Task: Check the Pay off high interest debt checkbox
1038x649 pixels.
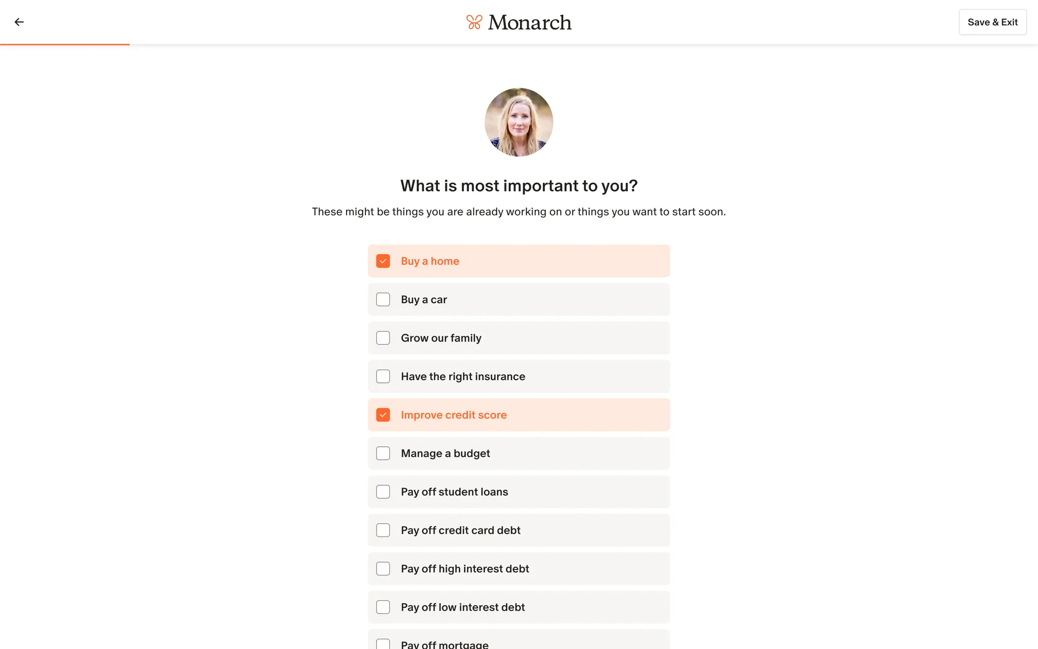Action: pyautogui.click(x=383, y=569)
